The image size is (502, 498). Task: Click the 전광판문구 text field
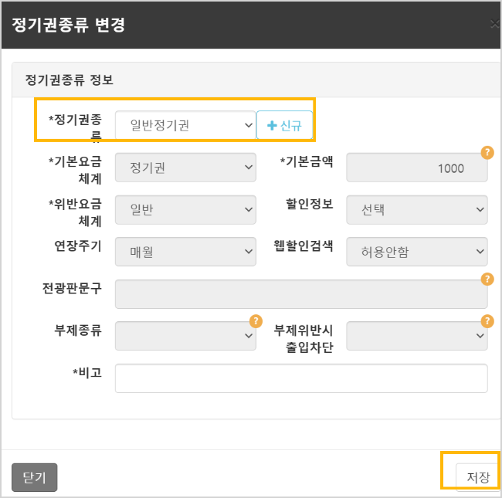[301, 294]
